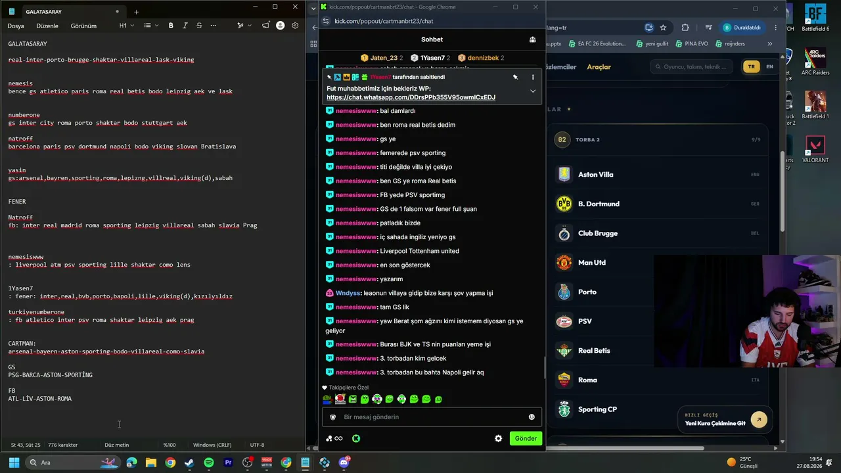Open the WhatsApp invite link in pinned message
The width and height of the screenshot is (841, 473).
(411, 97)
